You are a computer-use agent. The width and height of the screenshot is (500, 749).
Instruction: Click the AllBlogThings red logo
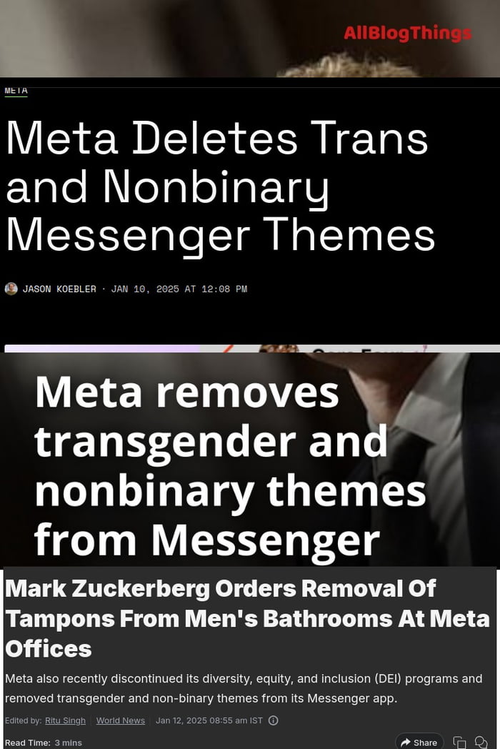(407, 33)
